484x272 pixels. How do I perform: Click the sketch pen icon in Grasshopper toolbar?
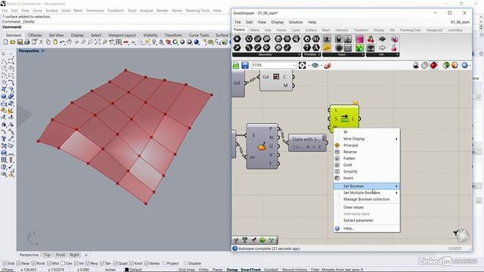[327, 66]
